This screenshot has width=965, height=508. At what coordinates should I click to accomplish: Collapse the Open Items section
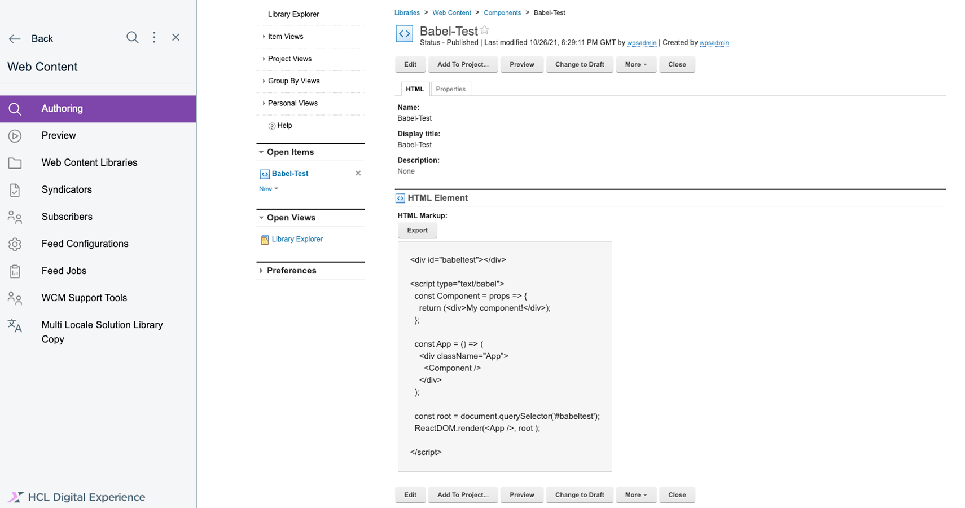tap(261, 152)
